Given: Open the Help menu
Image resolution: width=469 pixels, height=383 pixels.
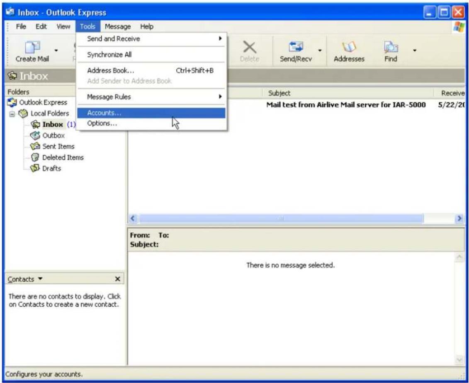Looking at the screenshot, I should 146,27.
